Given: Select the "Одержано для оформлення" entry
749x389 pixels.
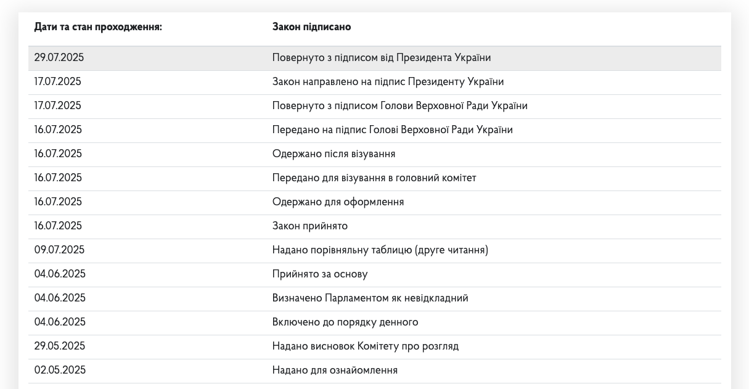Looking at the screenshot, I should [338, 202].
